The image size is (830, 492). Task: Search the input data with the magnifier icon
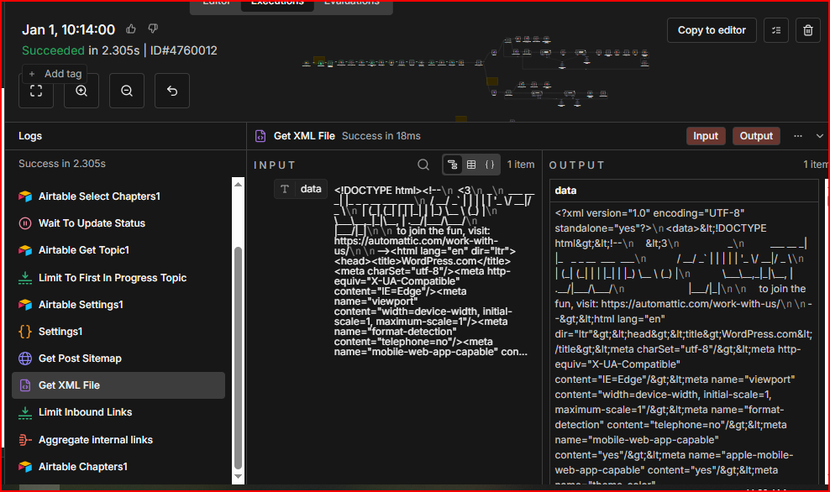tap(423, 165)
